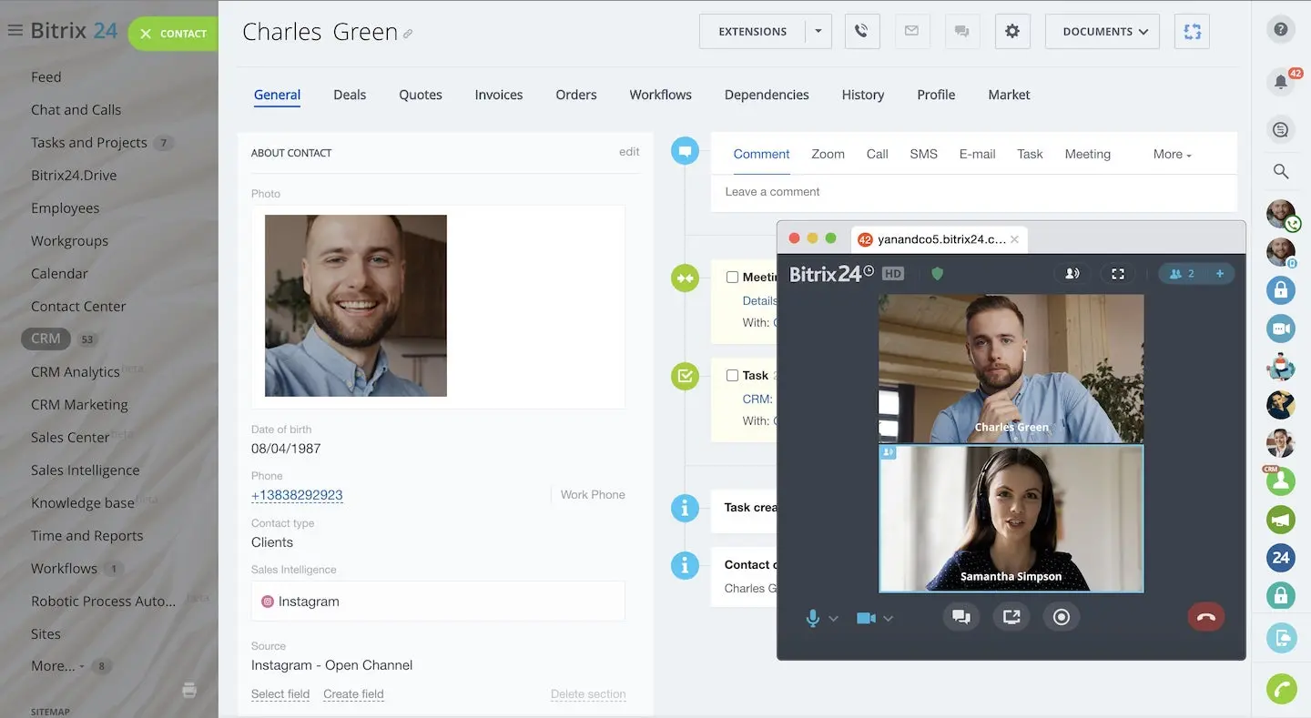Screen dimensions: 1311x718
Task: Open notifications bell in right sidebar
Action: 1280,82
